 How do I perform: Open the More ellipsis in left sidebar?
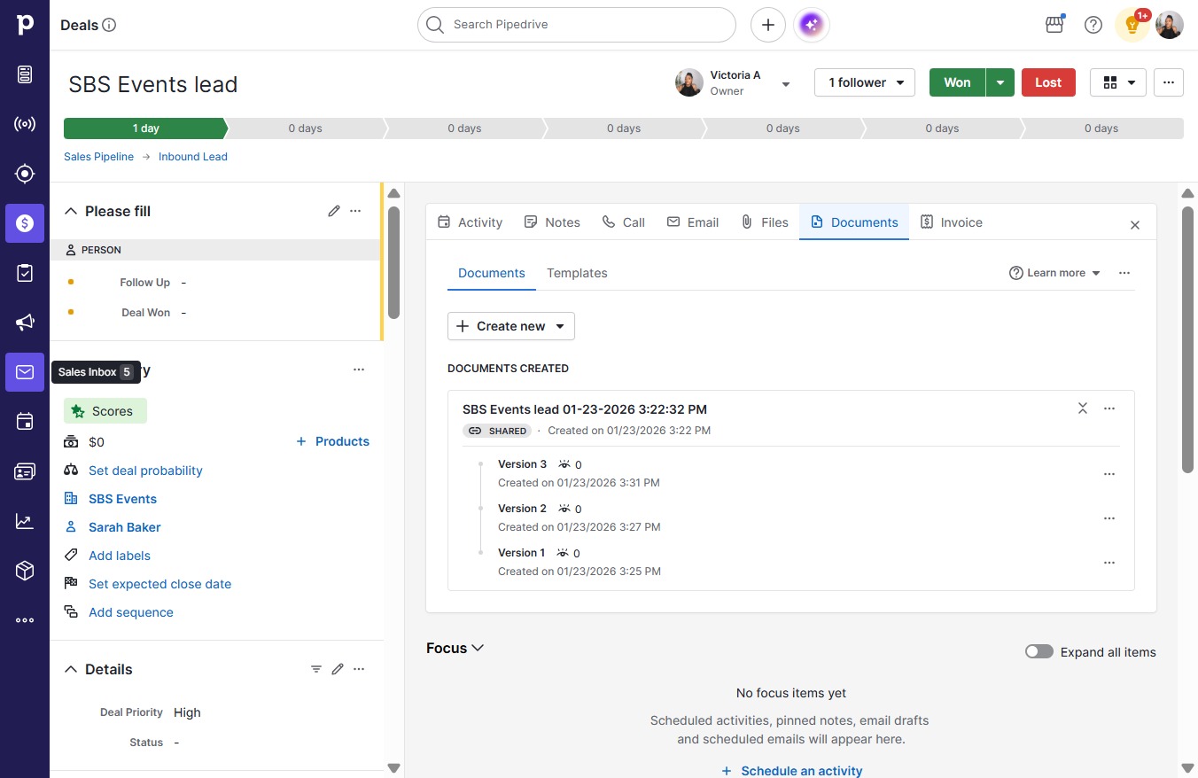tap(25, 620)
